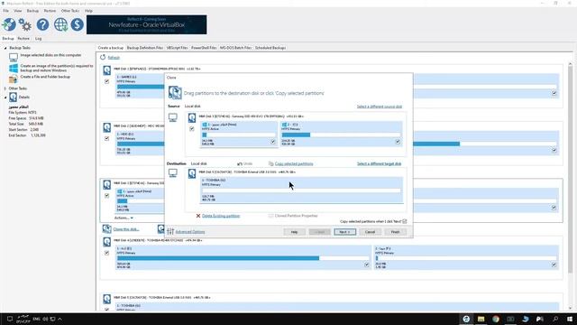Image resolution: width=577 pixels, height=325 pixels.
Task: Click the monitor icon beside Image selected disks
Action: tap(14, 57)
